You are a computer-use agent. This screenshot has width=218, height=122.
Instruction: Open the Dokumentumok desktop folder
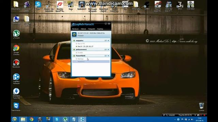[x=16, y=6]
